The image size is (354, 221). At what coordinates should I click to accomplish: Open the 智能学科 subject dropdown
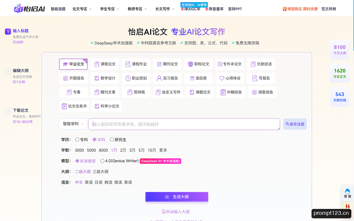pyautogui.click(x=73, y=124)
